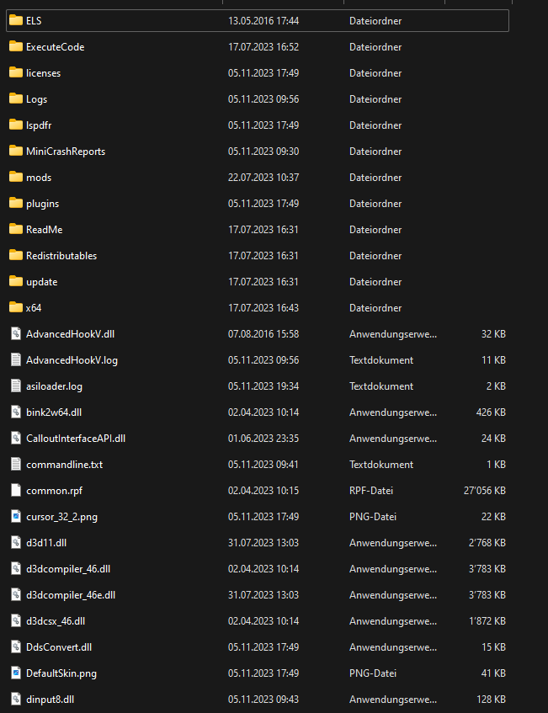The image size is (548, 713).
Task: Select the AdvancedHookV.dll file icon
Action: [x=16, y=333]
